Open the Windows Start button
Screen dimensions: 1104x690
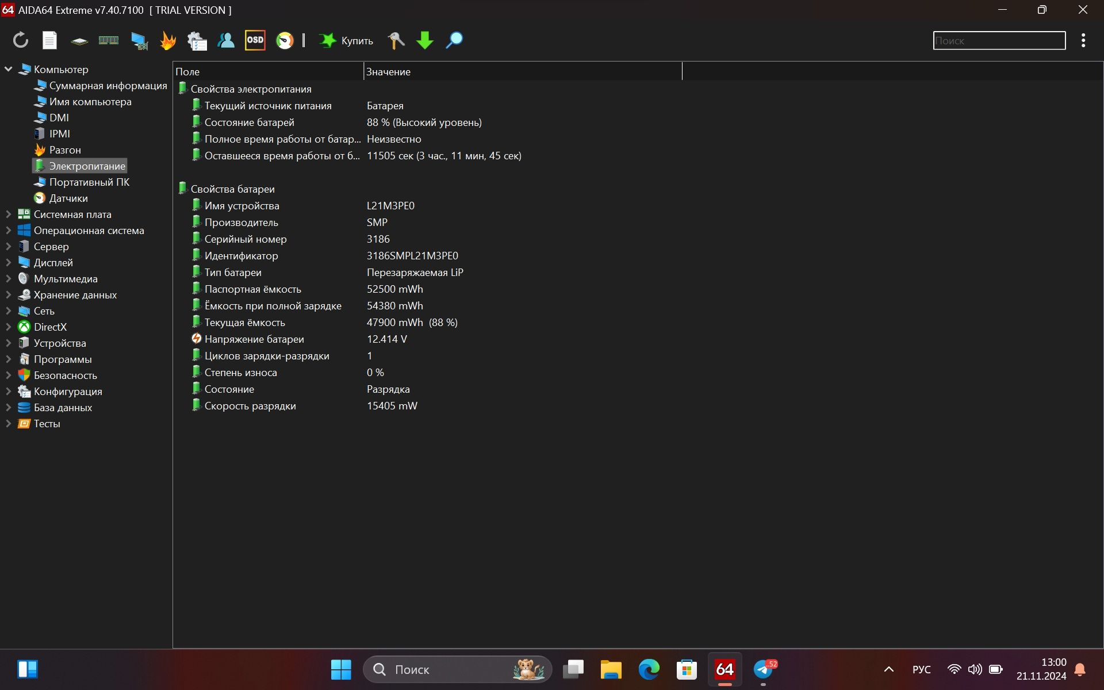click(x=341, y=669)
